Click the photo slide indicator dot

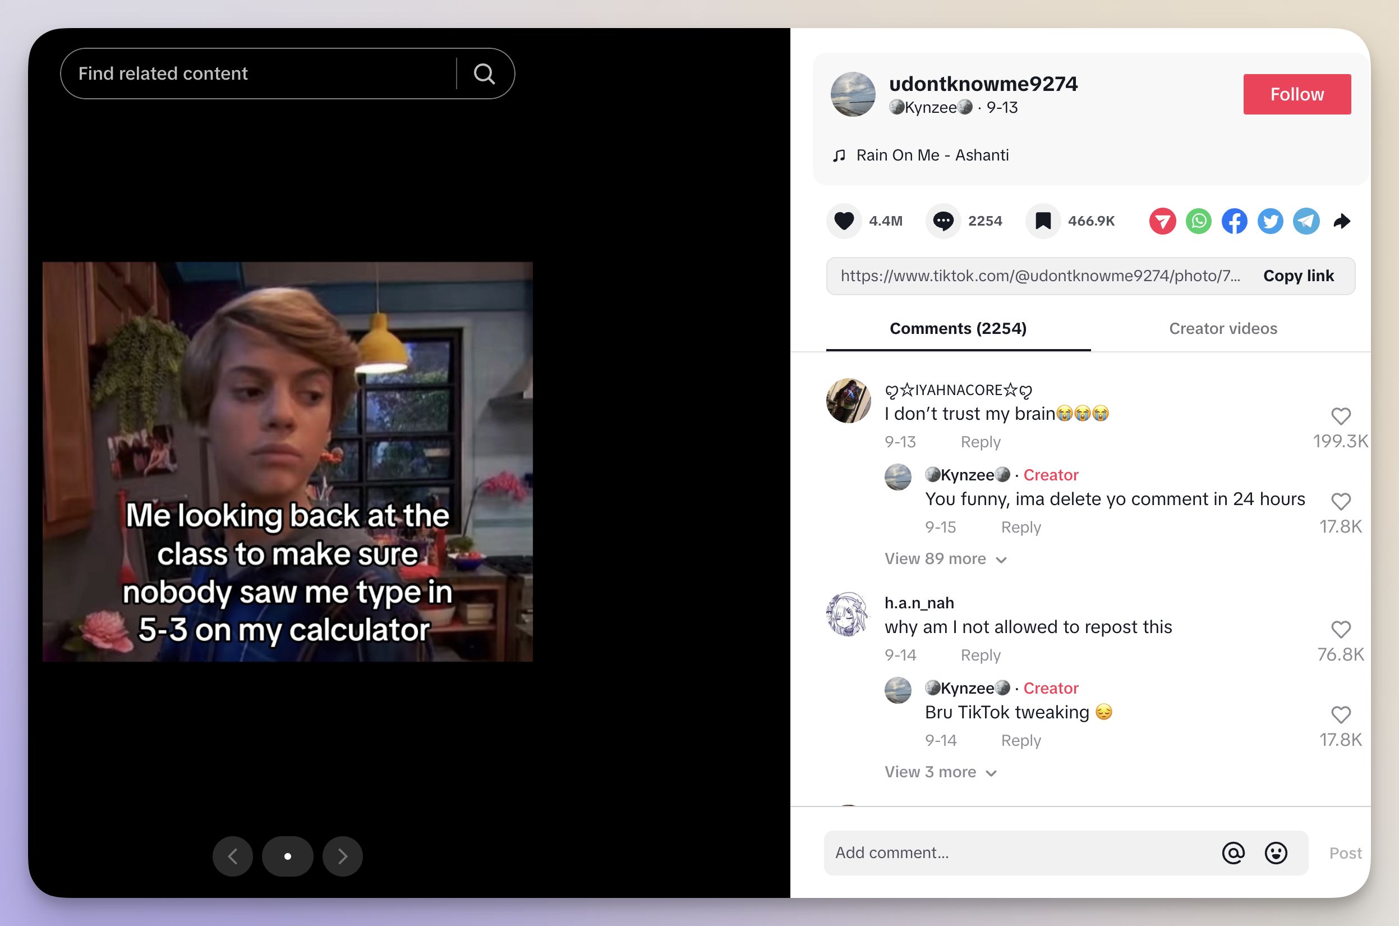point(287,856)
